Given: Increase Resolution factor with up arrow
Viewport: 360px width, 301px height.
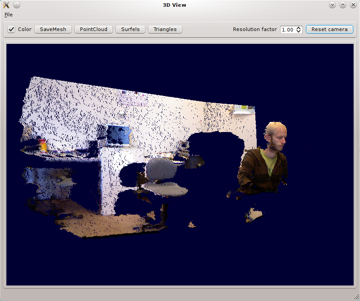Looking at the screenshot, I should (x=298, y=28).
